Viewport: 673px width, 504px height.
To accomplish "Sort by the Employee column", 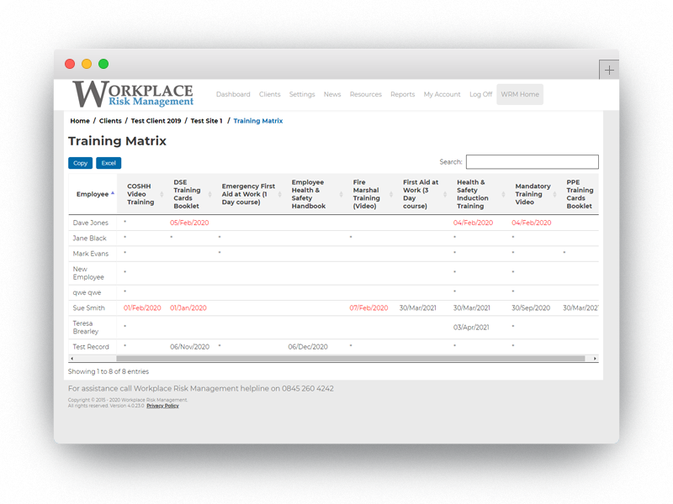I will 93,194.
